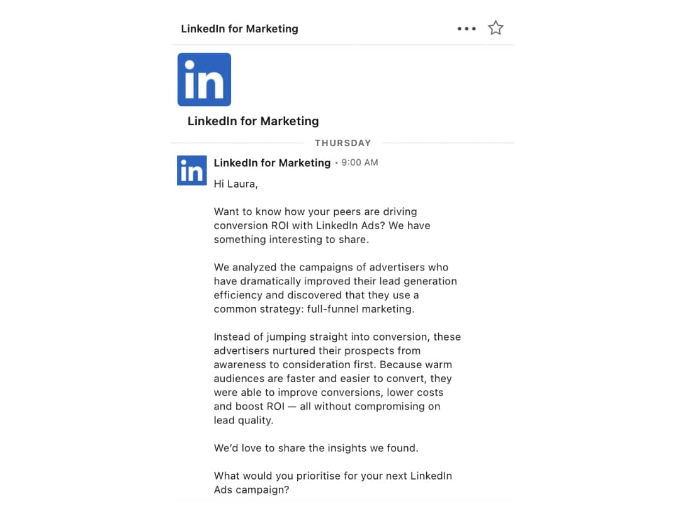690x511 pixels.
Task: Star this conversation with LinkedIn for Marketing
Action: pos(495,28)
